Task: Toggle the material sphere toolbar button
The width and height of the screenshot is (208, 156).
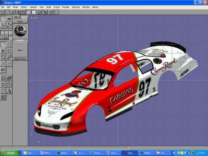Action: pos(28,12)
